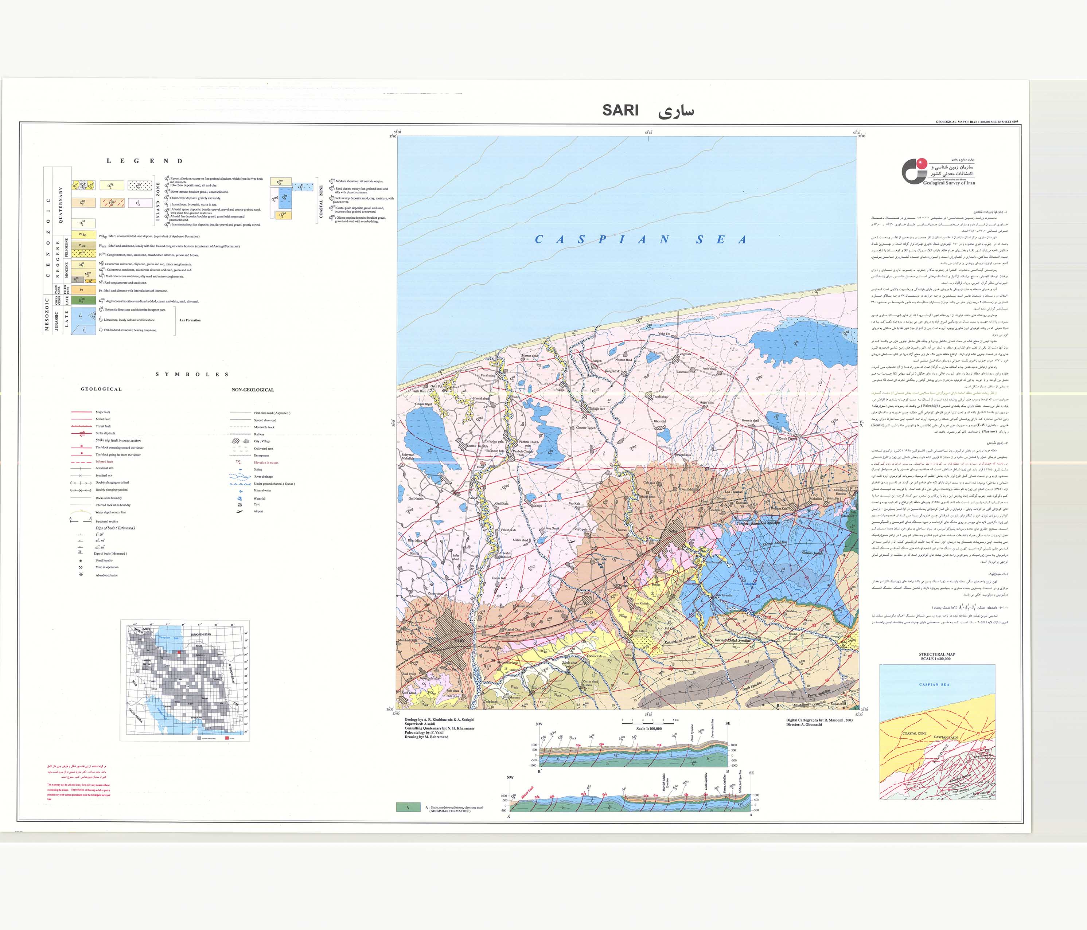Click the Plack Akchagil legend swatch
Screen dimensions: 1087x930
[83, 246]
